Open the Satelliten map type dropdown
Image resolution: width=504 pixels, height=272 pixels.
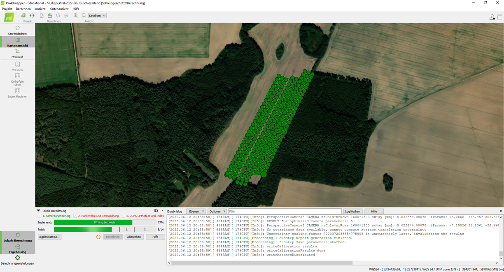coord(97,16)
